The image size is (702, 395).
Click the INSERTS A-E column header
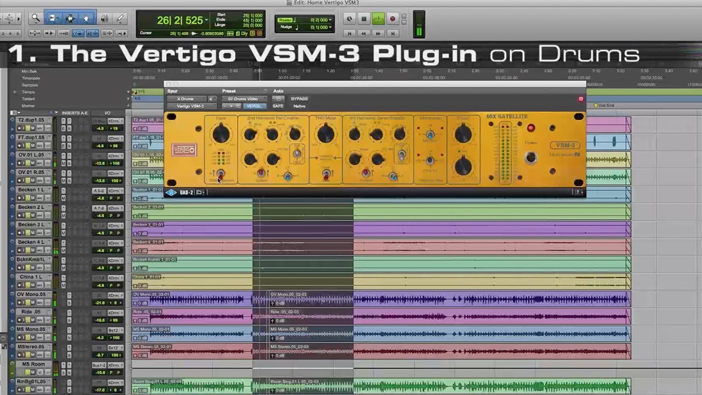pos(74,113)
